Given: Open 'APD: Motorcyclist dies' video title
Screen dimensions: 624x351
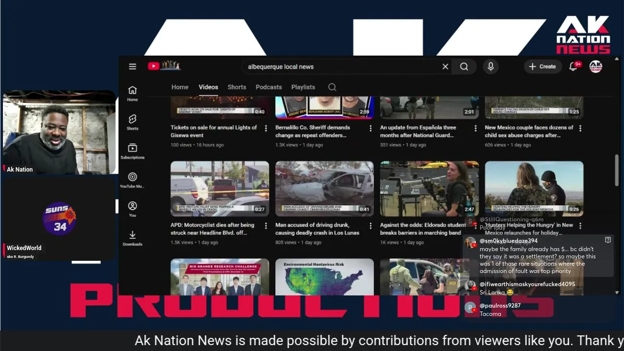Looking at the screenshot, I should (213, 229).
